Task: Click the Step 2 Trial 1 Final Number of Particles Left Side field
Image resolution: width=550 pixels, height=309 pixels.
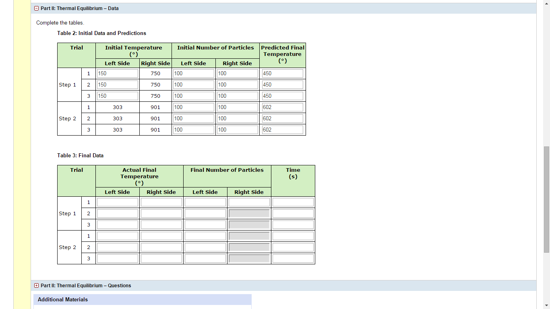Action: click(x=205, y=235)
